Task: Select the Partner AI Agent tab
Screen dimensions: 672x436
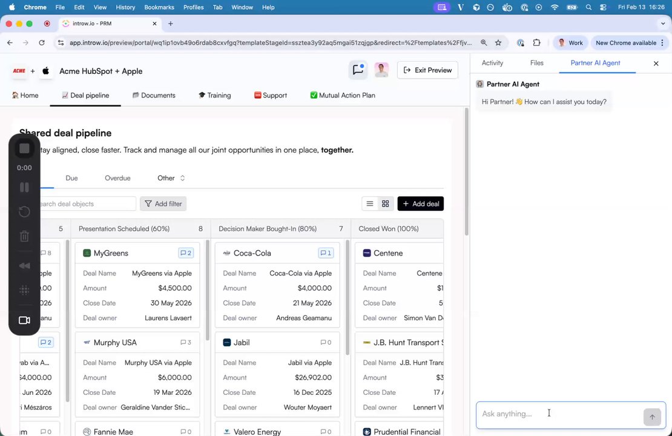Action: coord(595,63)
